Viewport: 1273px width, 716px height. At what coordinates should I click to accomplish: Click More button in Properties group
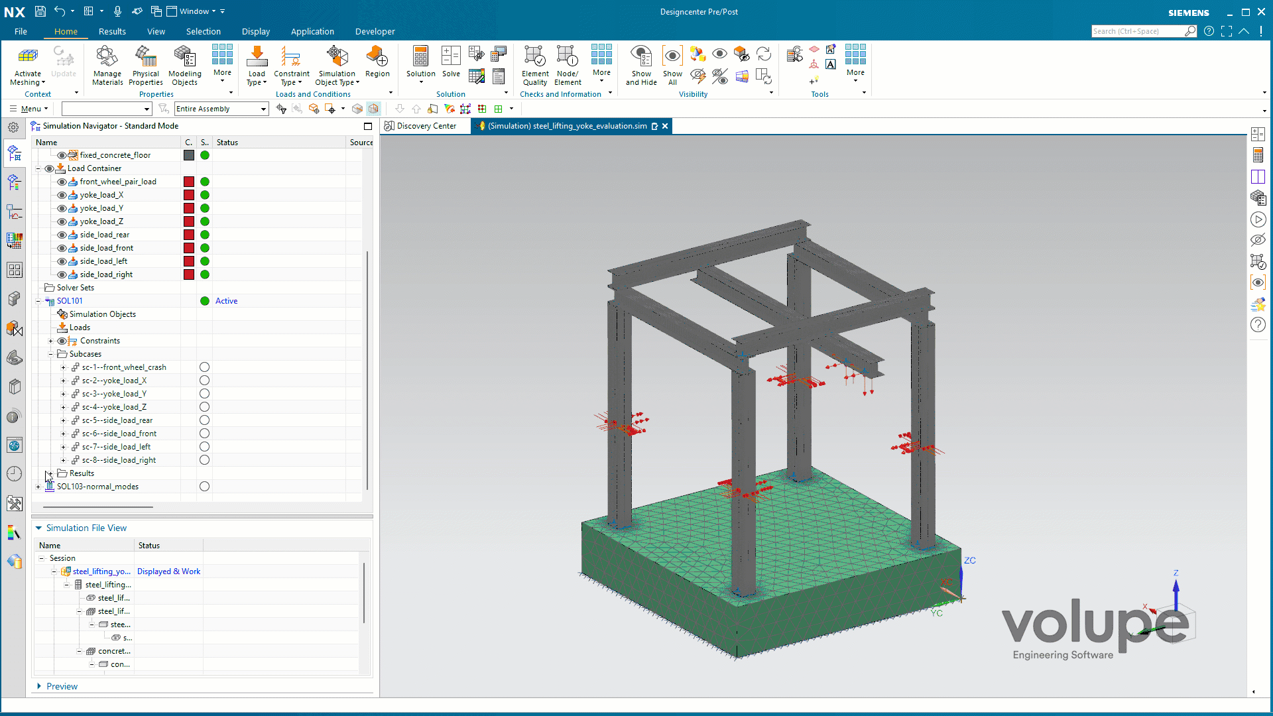point(222,64)
